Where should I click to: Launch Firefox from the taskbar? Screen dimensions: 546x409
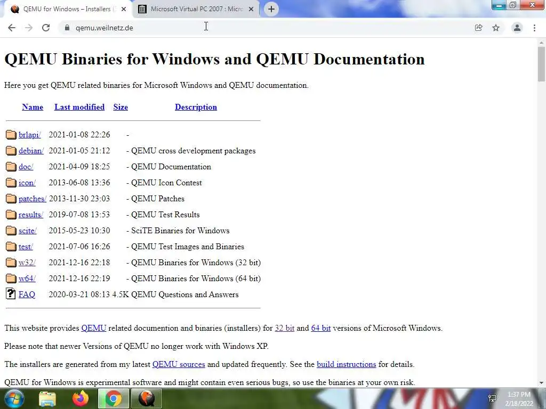[x=81, y=398]
